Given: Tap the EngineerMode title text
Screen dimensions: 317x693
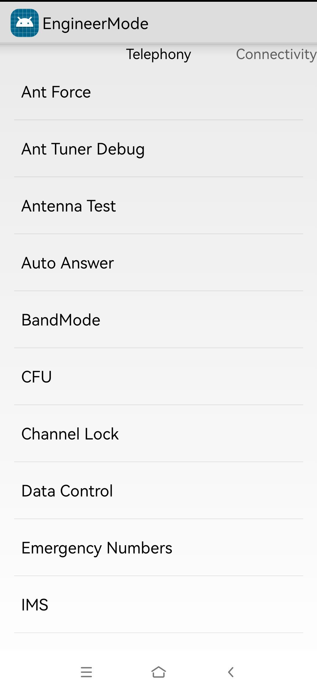Looking at the screenshot, I should click(95, 24).
